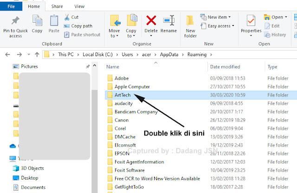Select the GetRightToGo folder
This screenshot has height=193, width=297.
[129, 187]
